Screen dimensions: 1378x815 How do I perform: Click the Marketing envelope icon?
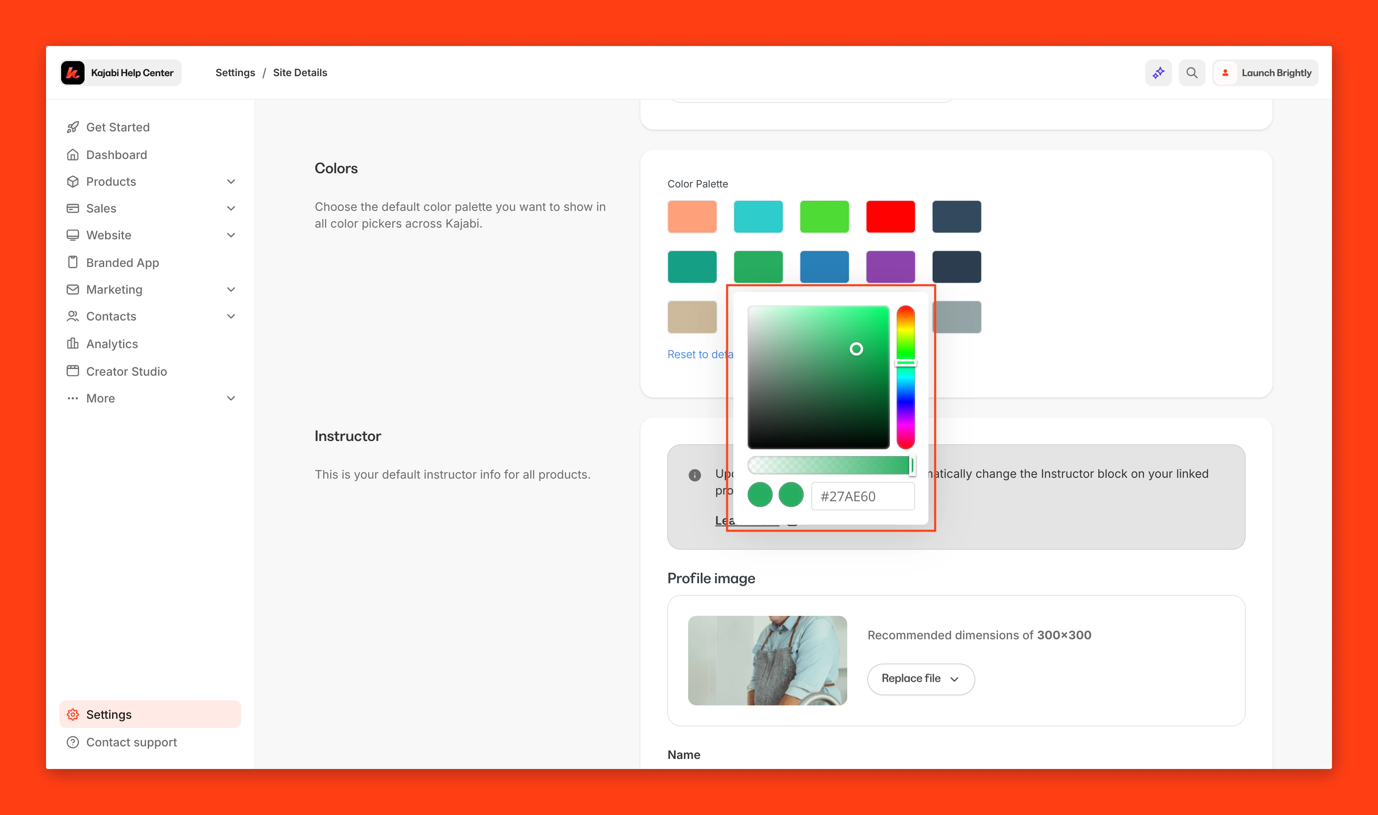(x=73, y=290)
